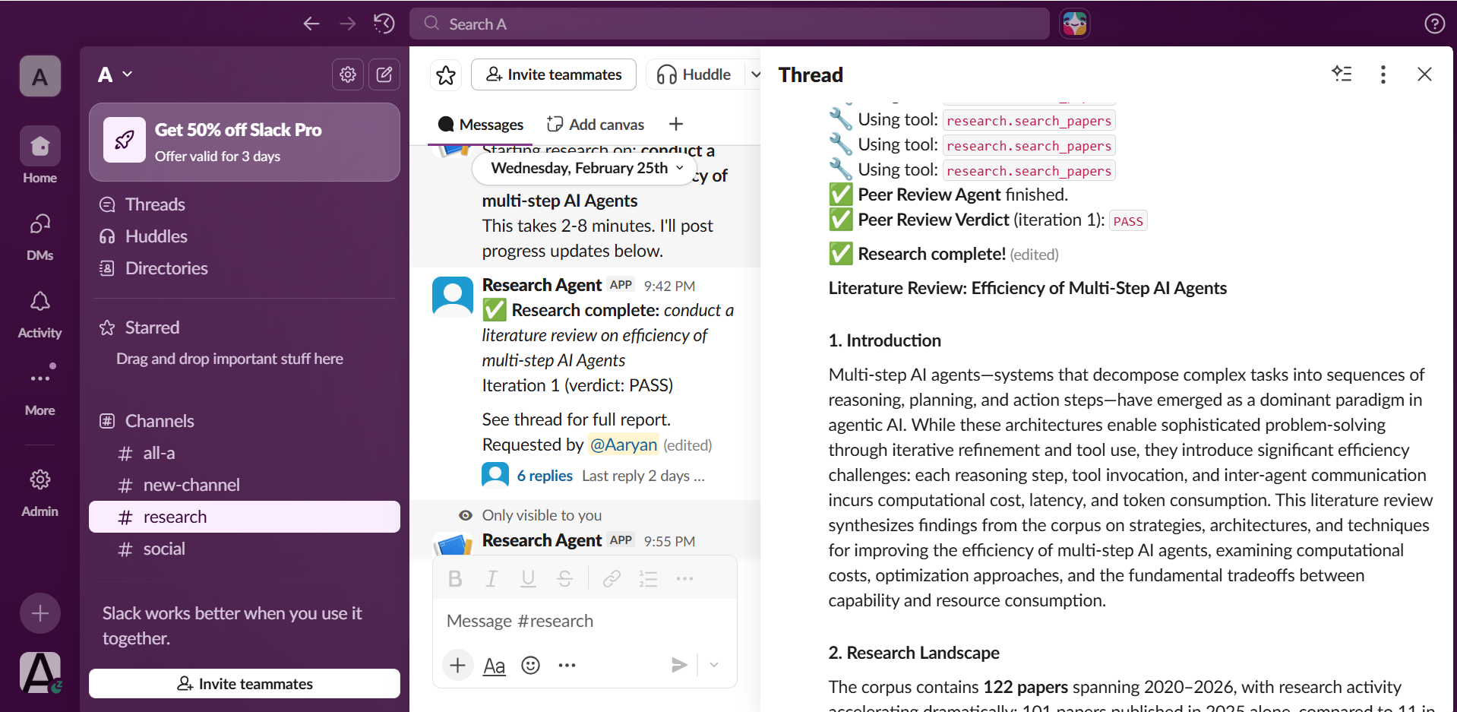Apply underline formatting in the composer
Viewport: 1457px width, 712px height.
click(528, 579)
